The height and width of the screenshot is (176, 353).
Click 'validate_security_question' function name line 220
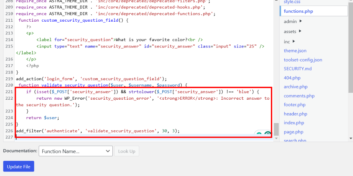click(75, 85)
